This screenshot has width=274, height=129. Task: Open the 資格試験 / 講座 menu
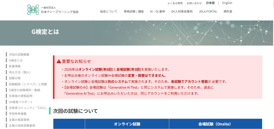(134, 12)
